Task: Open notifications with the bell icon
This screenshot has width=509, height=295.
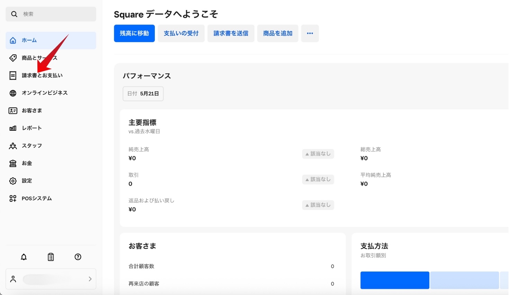Action: click(x=24, y=257)
